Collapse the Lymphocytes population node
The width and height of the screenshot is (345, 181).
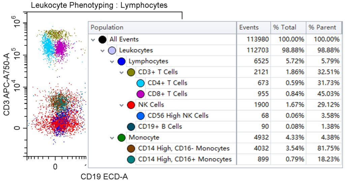pyautogui.click(x=112, y=62)
